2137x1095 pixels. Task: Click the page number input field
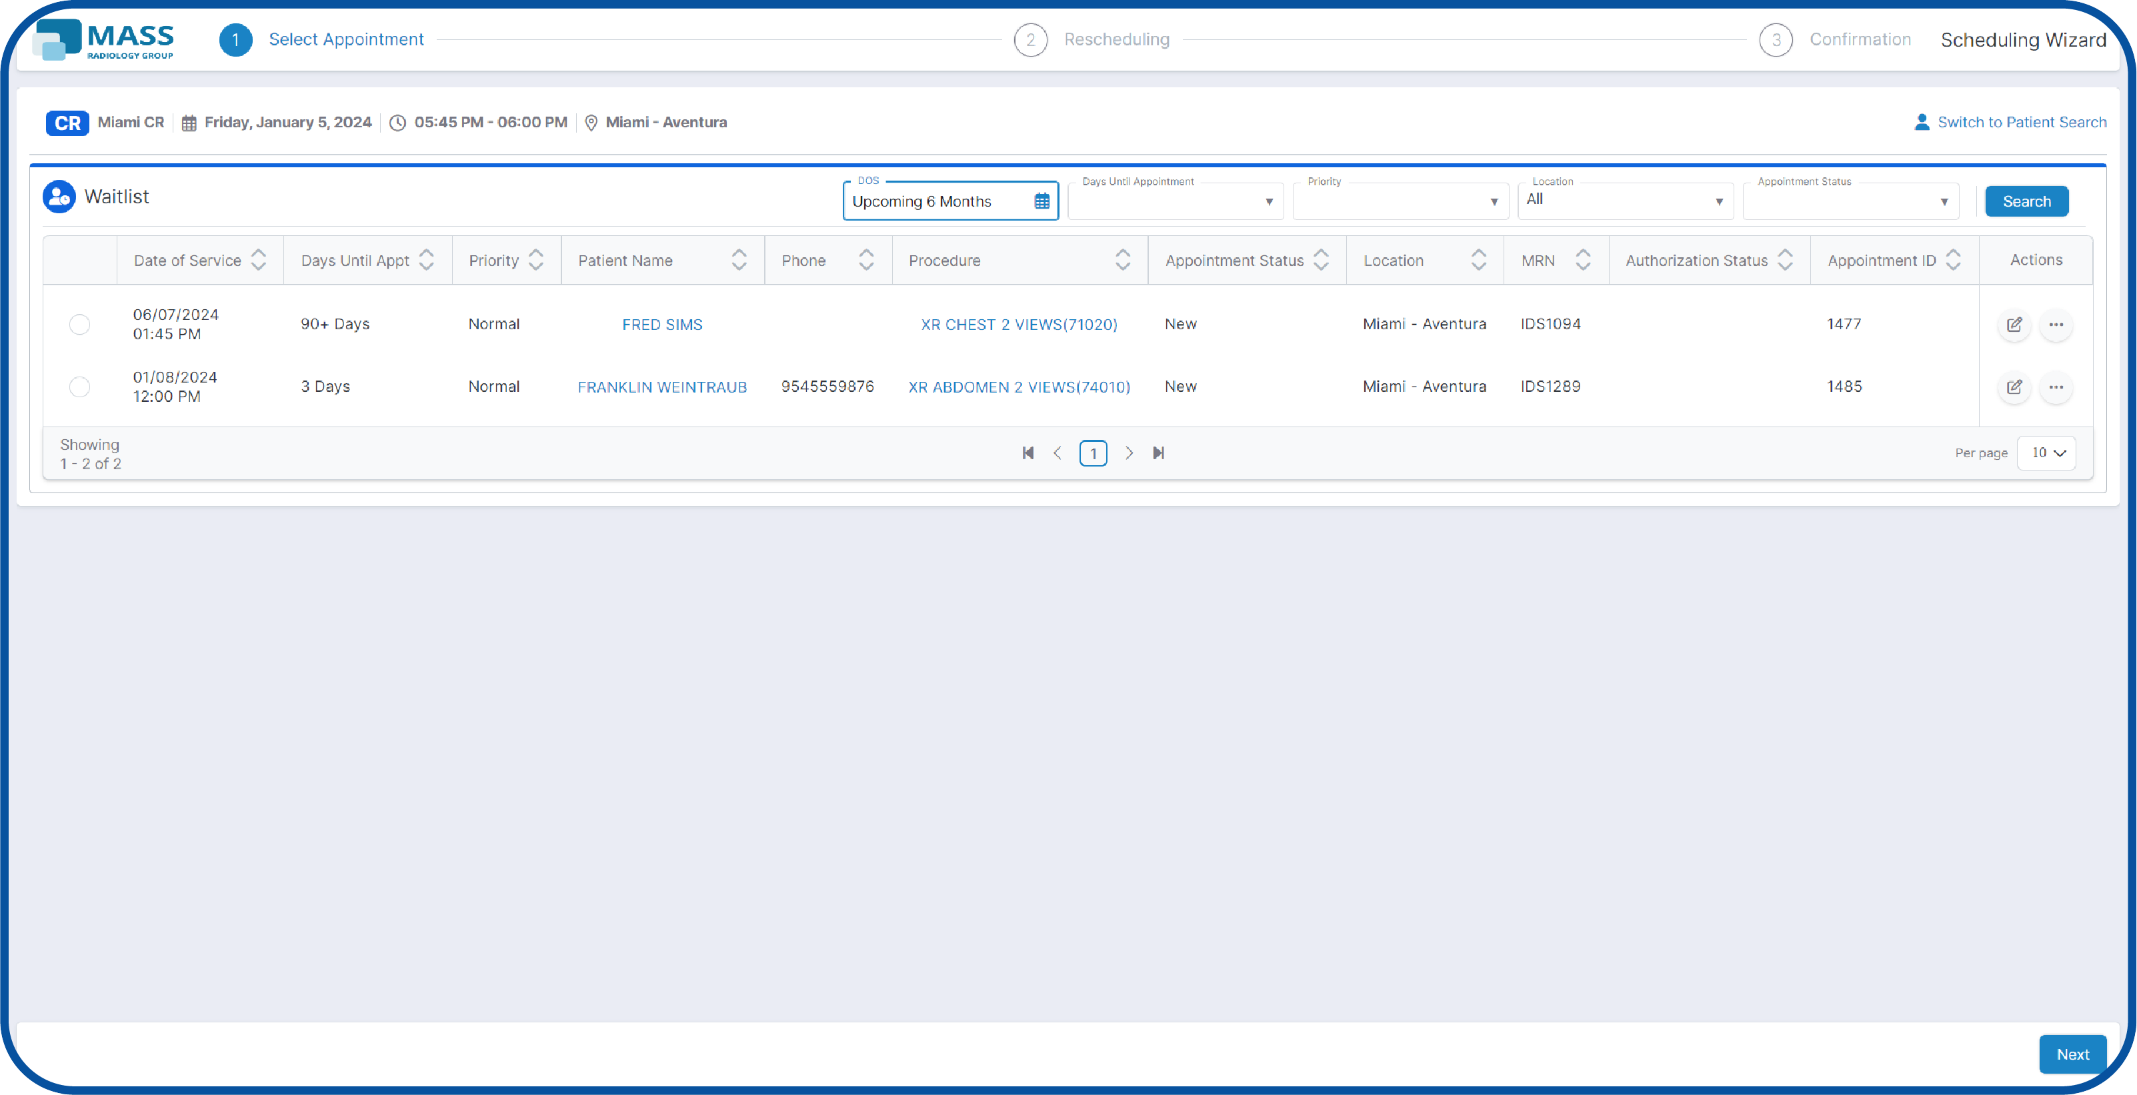tap(1094, 453)
